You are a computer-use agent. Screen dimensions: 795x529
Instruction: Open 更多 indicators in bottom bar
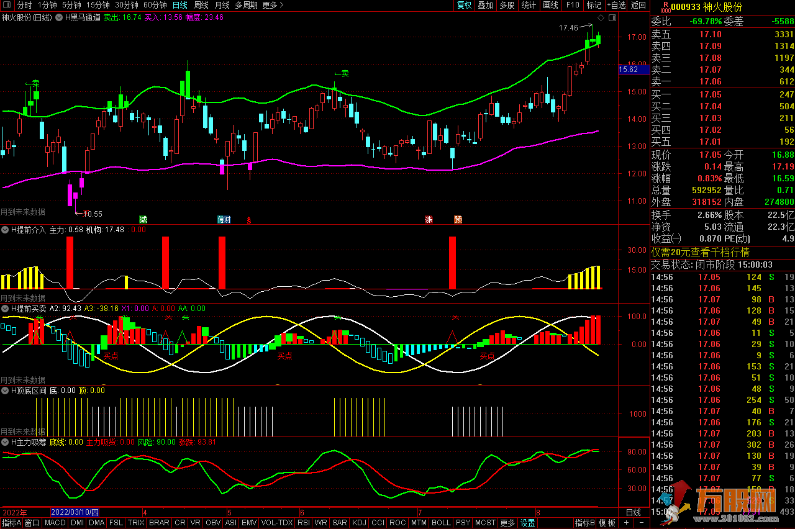507,523
